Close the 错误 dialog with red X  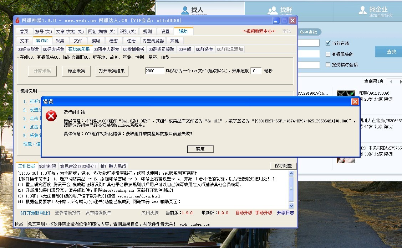pos(355,101)
